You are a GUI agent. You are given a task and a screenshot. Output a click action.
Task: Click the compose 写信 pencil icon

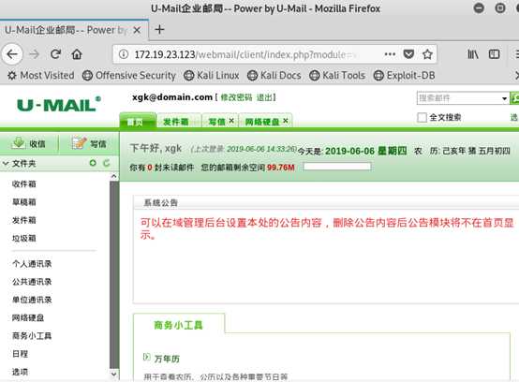coord(79,142)
